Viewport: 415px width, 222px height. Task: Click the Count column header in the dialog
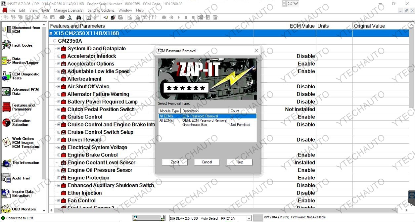pos(243,111)
